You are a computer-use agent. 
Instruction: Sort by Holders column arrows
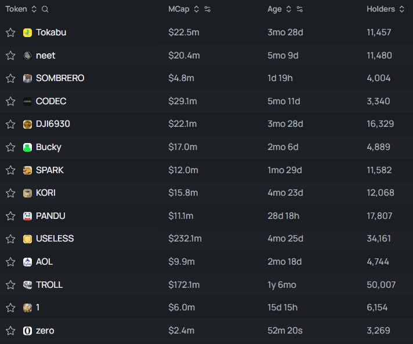[x=401, y=9]
